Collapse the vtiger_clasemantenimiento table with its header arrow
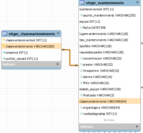Viewport: 143px width, 133px height. 58,34
